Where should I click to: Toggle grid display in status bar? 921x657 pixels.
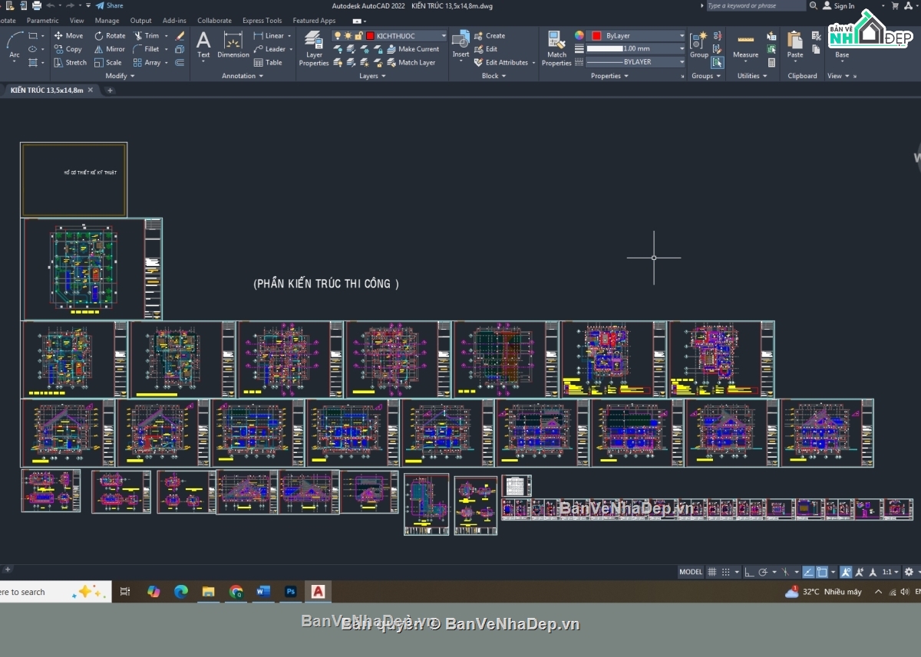pyautogui.click(x=712, y=572)
